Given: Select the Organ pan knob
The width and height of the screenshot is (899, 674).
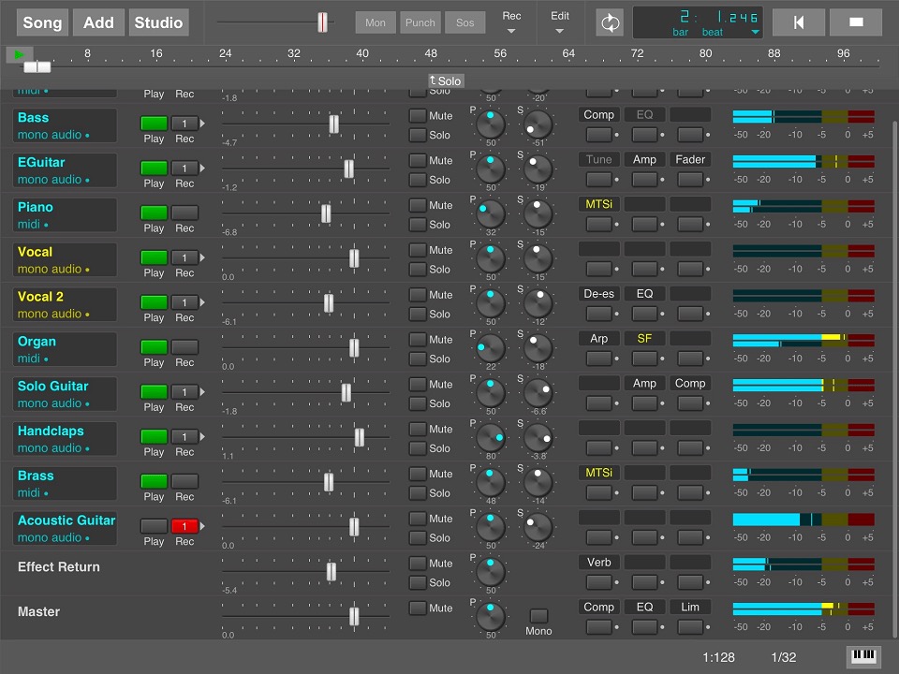Looking at the screenshot, I should [x=491, y=348].
